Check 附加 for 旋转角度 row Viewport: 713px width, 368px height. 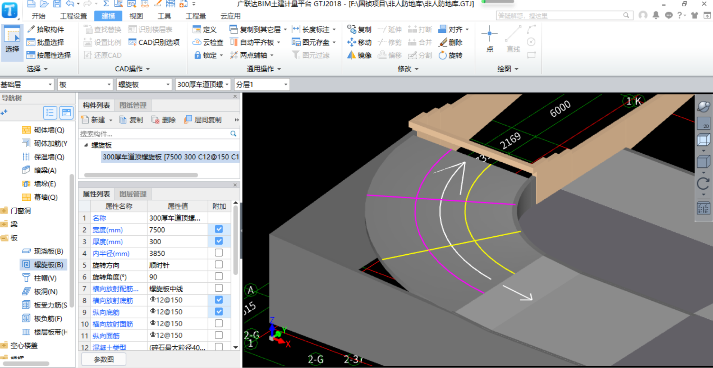click(219, 276)
